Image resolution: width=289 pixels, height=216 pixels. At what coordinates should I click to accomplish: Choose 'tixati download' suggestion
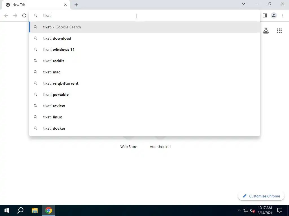tap(144, 38)
